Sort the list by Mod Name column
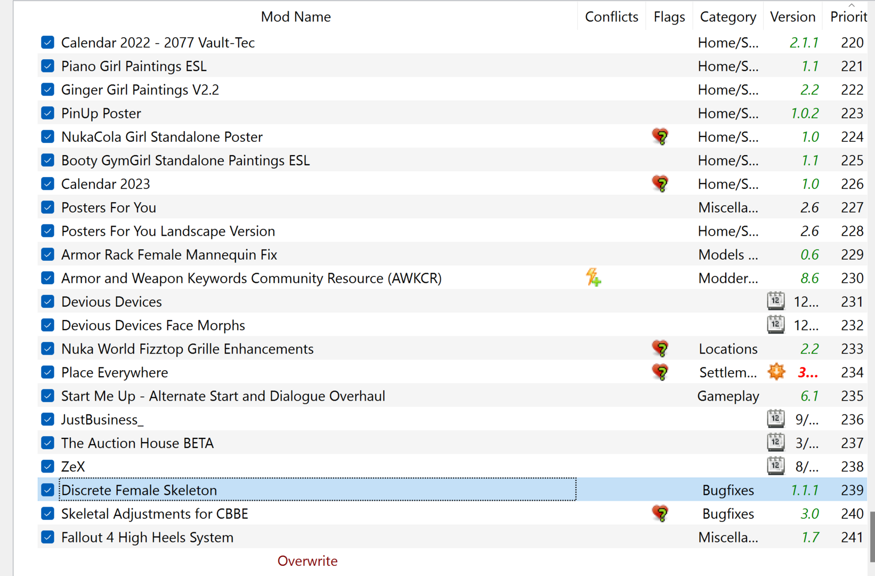 296,17
